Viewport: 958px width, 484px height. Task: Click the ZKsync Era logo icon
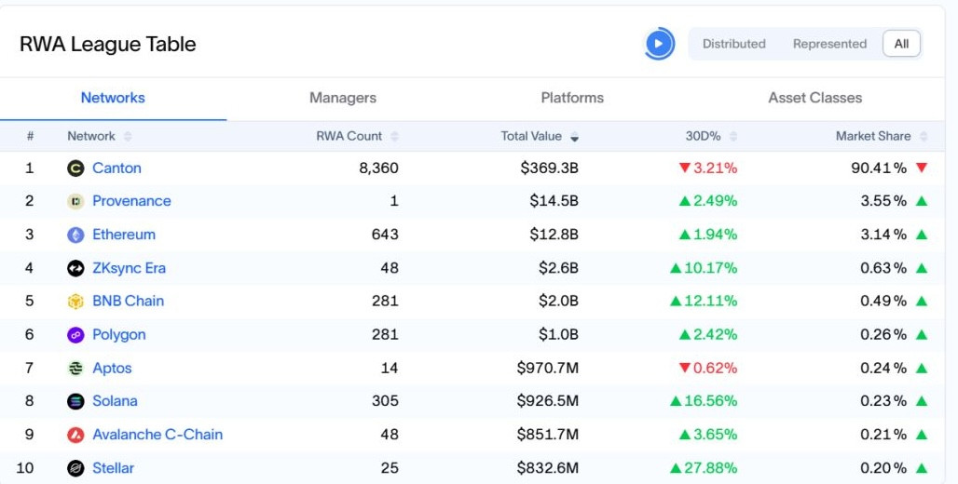pos(75,269)
